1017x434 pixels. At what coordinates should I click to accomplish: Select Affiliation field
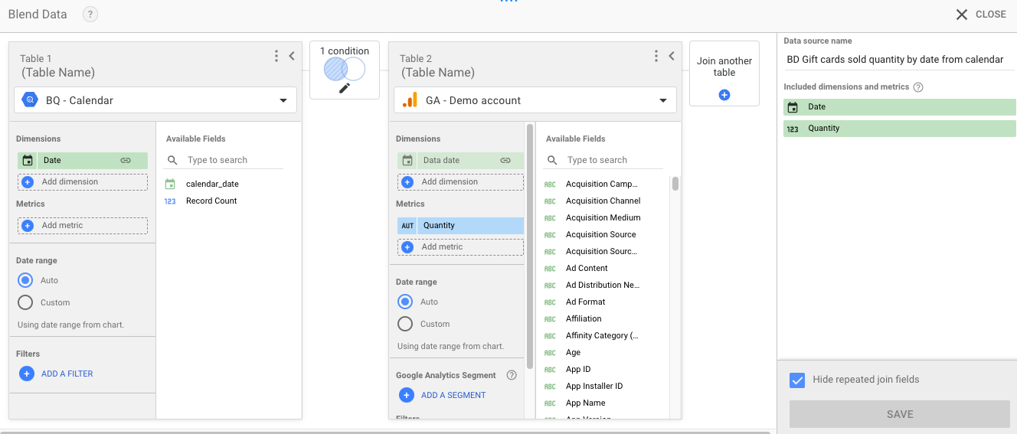(x=584, y=318)
